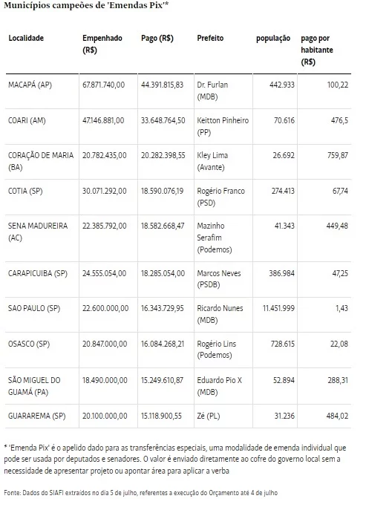The width and height of the screenshot is (366, 510).
Task: Click the table title Municípios campeões
Action: (86, 5)
